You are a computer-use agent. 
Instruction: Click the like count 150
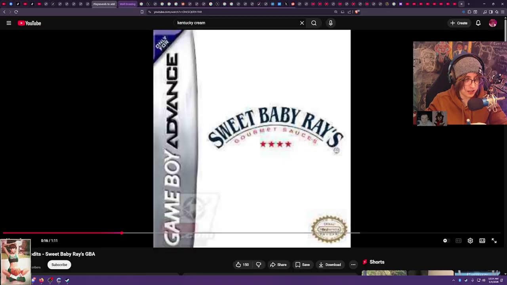click(x=246, y=265)
